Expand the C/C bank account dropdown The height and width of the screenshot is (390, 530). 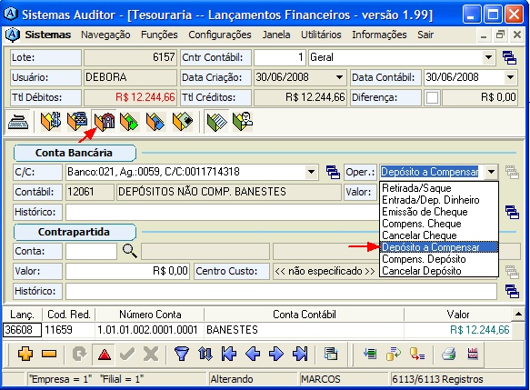click(x=311, y=172)
